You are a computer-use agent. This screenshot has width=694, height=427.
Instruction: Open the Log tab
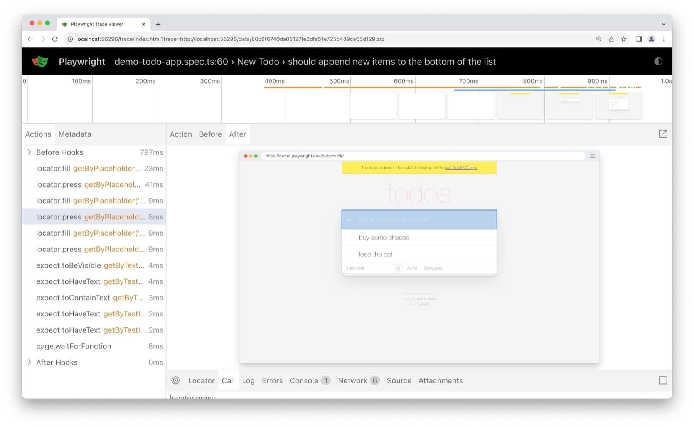click(x=248, y=380)
